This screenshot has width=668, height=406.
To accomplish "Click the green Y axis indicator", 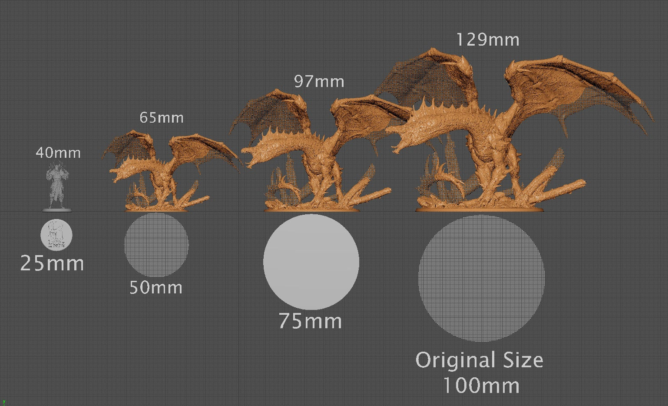I will tap(4, 402).
